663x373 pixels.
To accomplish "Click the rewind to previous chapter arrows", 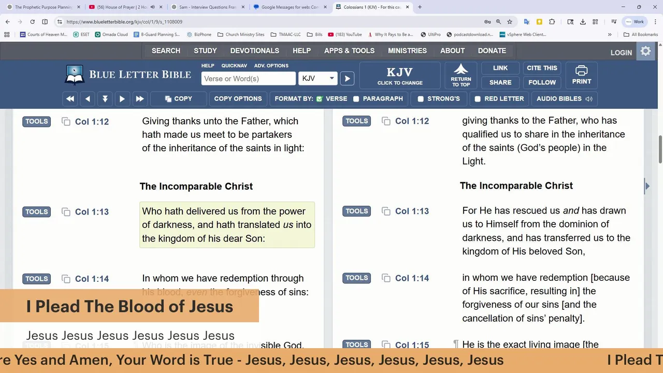I will coord(70,99).
